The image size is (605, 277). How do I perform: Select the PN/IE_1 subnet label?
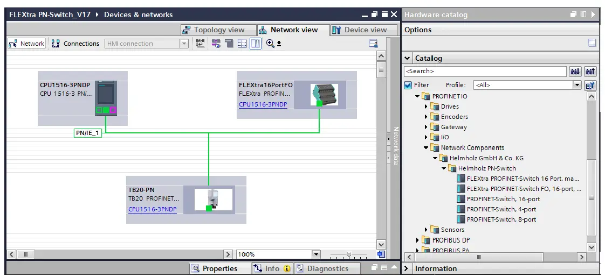pyautogui.click(x=87, y=133)
